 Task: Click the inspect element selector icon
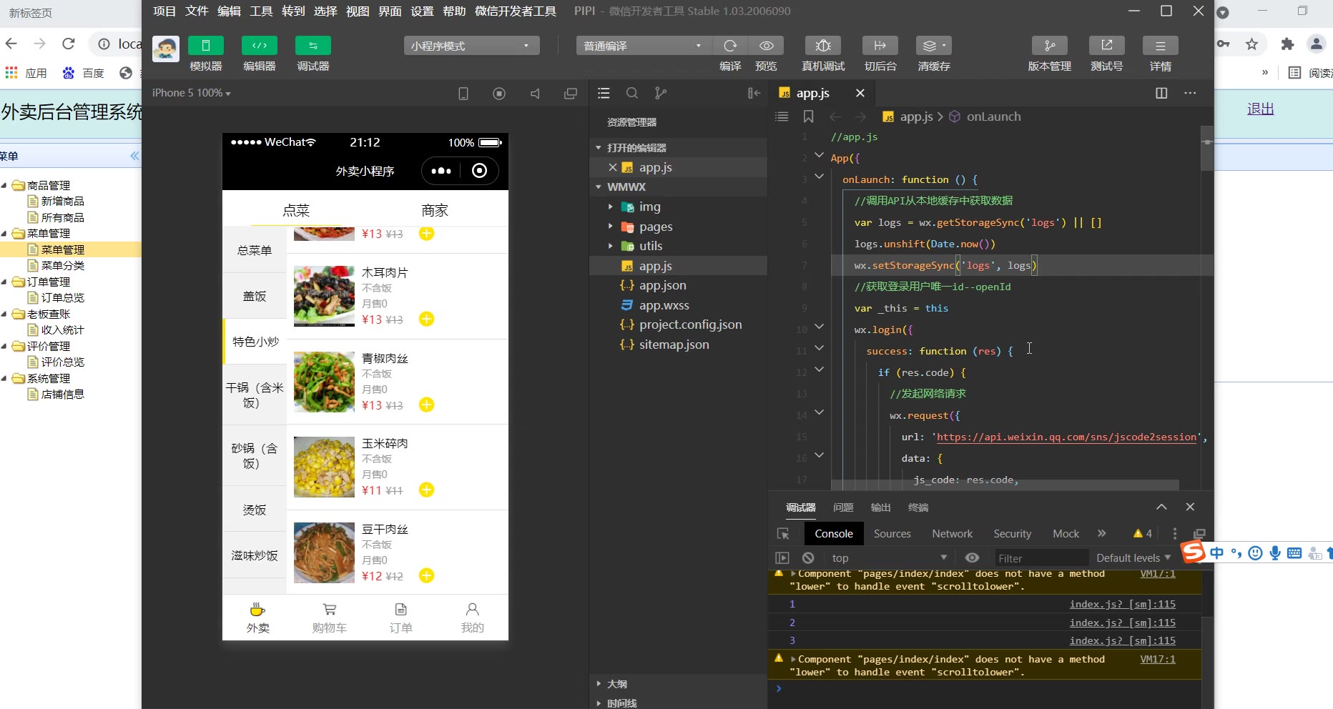click(x=783, y=534)
